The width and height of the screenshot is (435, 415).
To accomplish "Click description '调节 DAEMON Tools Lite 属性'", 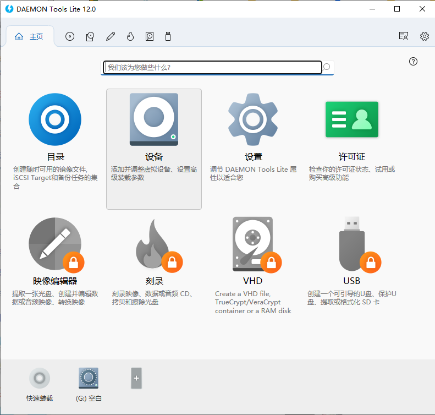I will pos(254,173).
